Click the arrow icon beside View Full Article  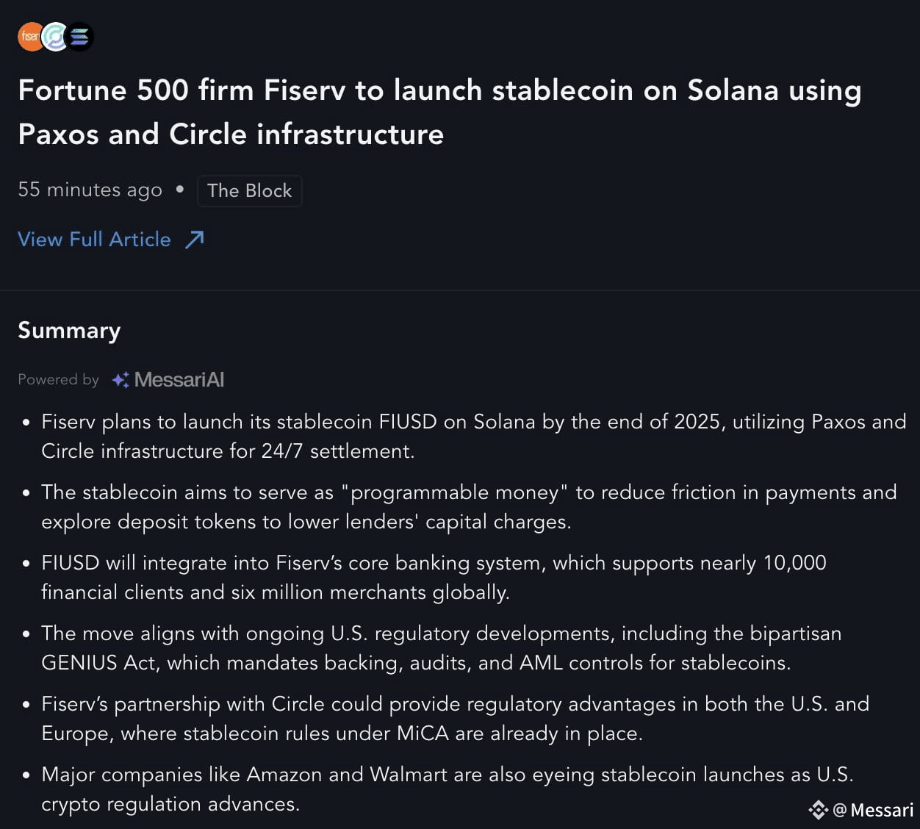pyautogui.click(x=195, y=240)
